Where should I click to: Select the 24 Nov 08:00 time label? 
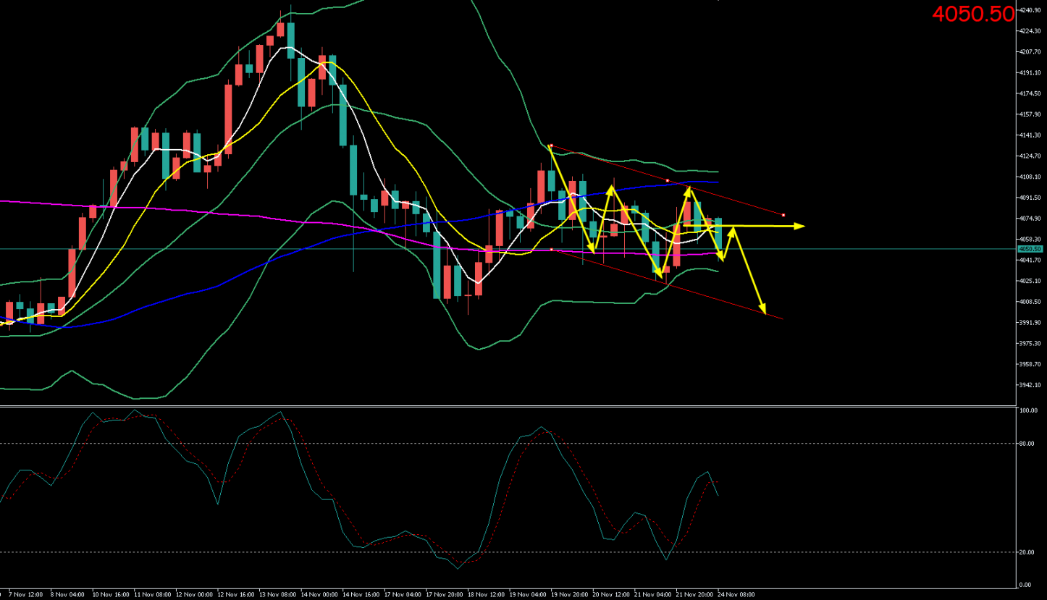pos(736,595)
